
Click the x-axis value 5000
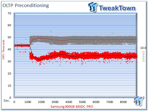pos(82,102)
